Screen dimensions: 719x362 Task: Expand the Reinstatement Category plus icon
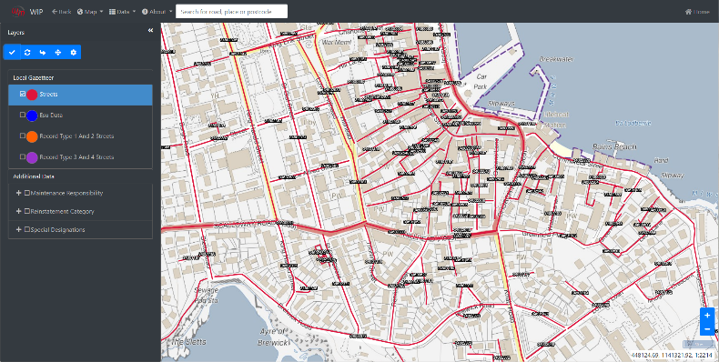pyautogui.click(x=19, y=211)
